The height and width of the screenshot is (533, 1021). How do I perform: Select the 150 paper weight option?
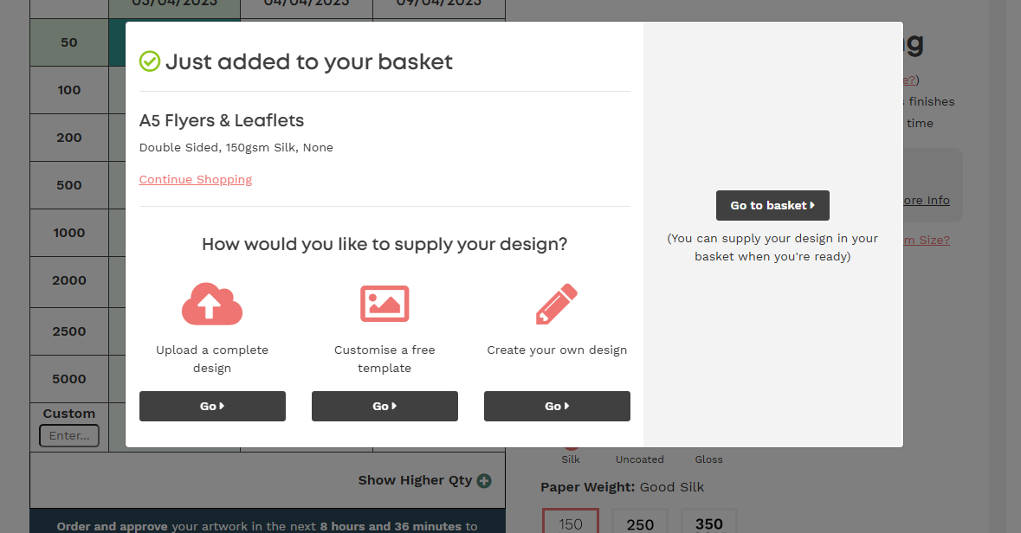pyautogui.click(x=570, y=523)
